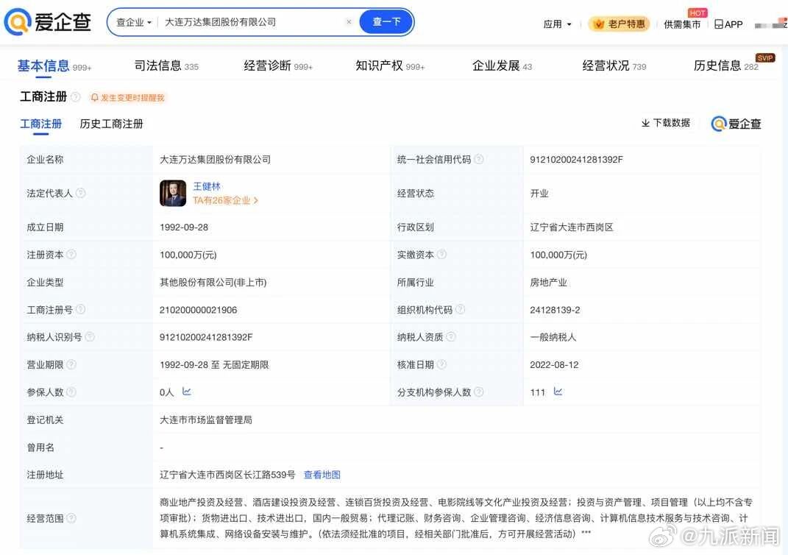The width and height of the screenshot is (788, 555).
Task: Switch to the 企业发展 tab
Action: pyautogui.click(x=502, y=66)
